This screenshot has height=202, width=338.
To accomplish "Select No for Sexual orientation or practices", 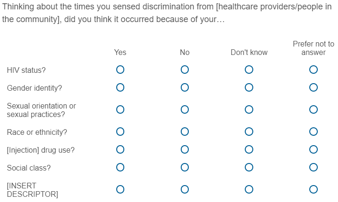I will click(x=185, y=110).
